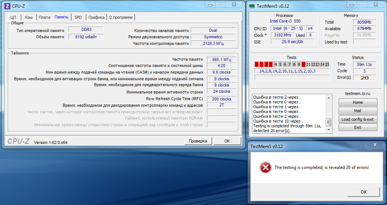Click the Symmetric mode field
Screen dimensions: 387x205
point(213,37)
